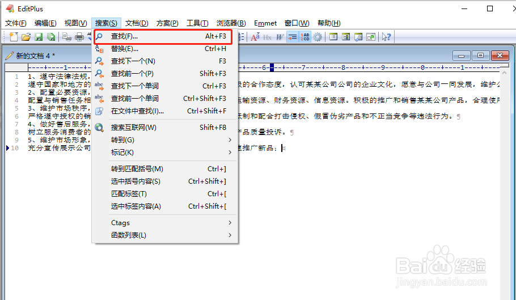Image resolution: width=516 pixels, height=300 pixels.
Task: Open the 方案(P) menu
Action: (x=167, y=23)
